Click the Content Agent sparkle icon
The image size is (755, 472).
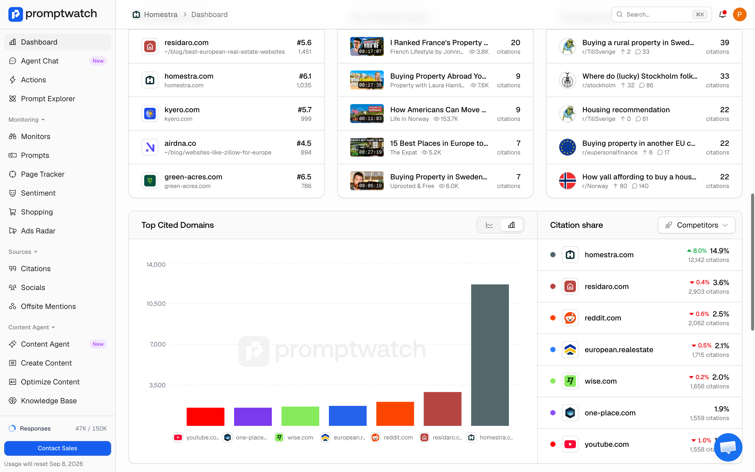(13, 344)
